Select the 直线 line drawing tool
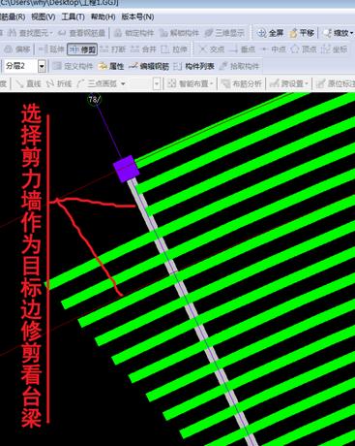Screen dimensions: 355x446 click(x=28, y=83)
